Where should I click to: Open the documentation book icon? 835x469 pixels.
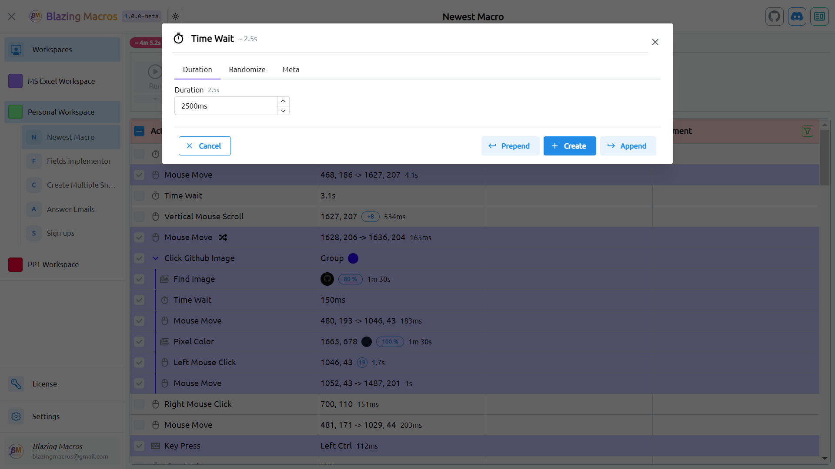click(x=819, y=17)
